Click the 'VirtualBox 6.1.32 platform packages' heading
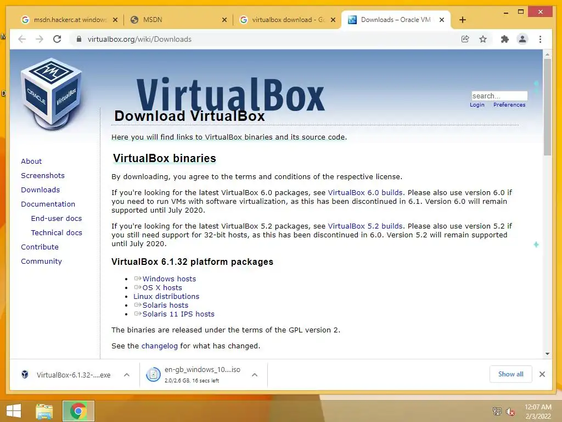Image resolution: width=562 pixels, height=422 pixels. tap(192, 262)
